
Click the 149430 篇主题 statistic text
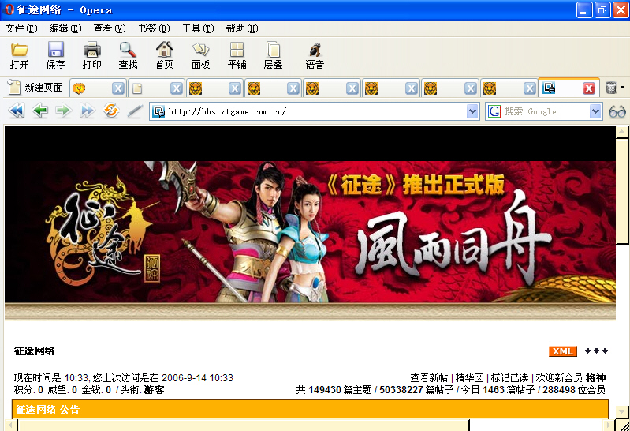[x=340, y=389]
